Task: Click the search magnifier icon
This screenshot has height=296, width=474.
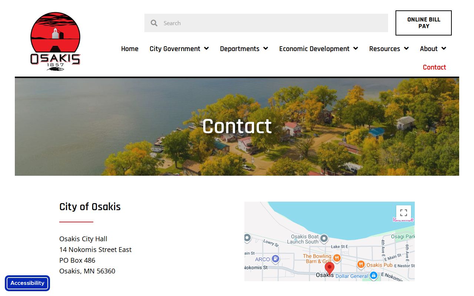Action: 154,23
